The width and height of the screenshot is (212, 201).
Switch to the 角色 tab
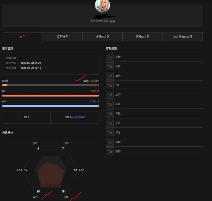tap(22, 37)
